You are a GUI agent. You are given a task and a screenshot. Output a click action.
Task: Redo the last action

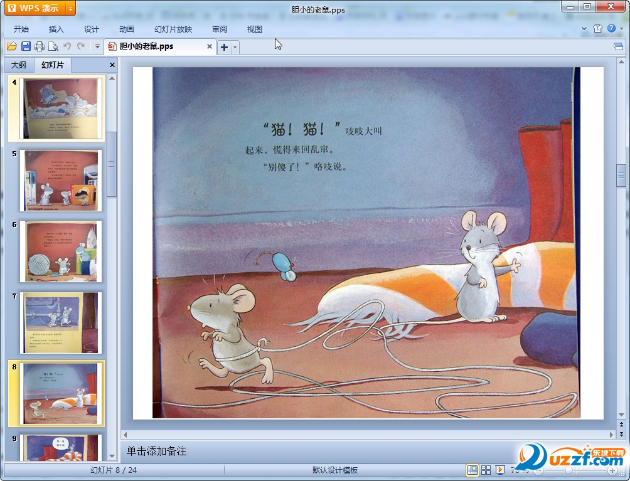click(x=81, y=46)
